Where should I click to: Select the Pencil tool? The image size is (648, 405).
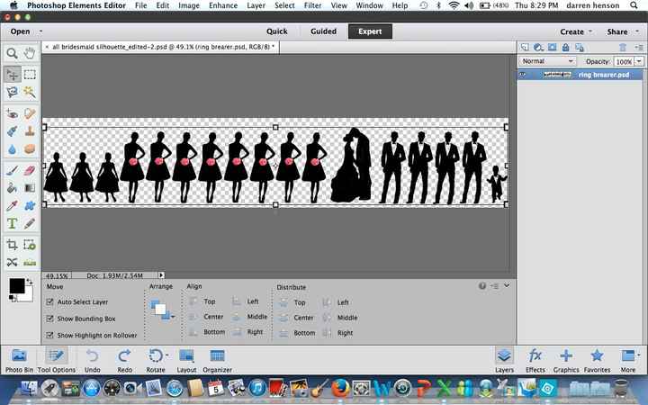(30, 223)
